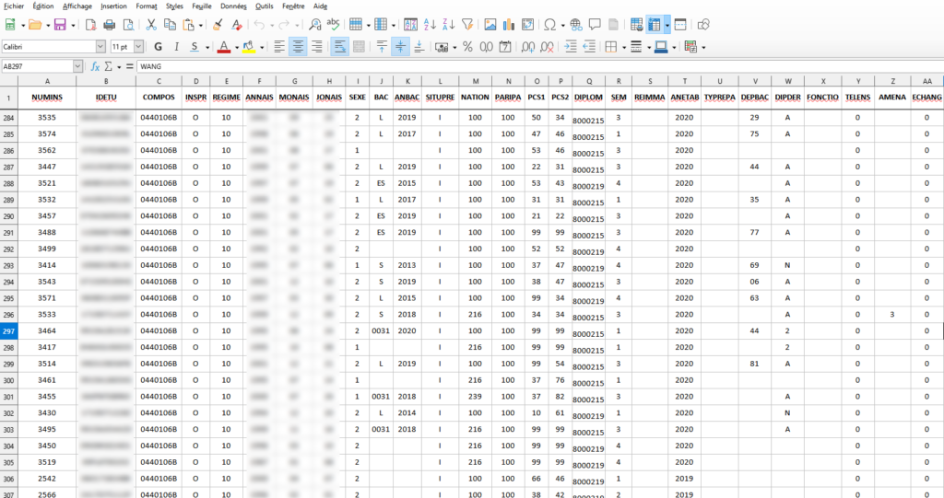This screenshot has height=498, width=944.
Task: Insert a hyperlink
Action: (x=576, y=25)
